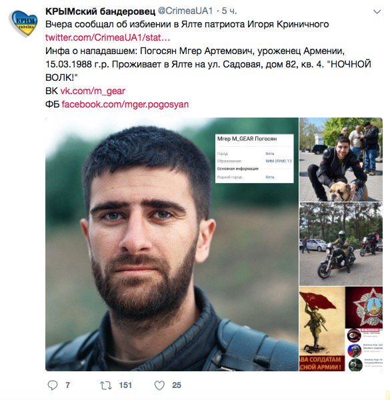Open the red flag soldier poster image
This screenshot has height=400, width=390.
click(322, 329)
